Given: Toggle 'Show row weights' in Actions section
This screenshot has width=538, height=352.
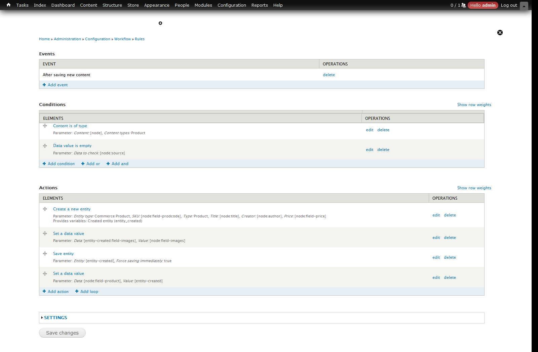Looking at the screenshot, I should (474, 188).
